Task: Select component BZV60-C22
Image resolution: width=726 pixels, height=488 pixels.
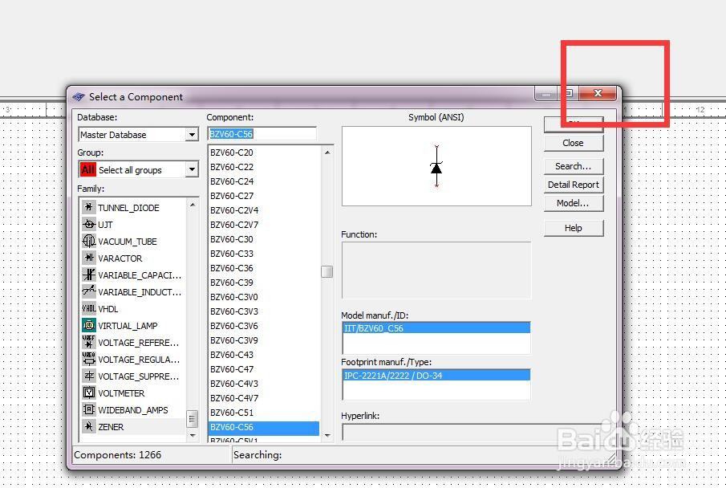Action: click(x=232, y=167)
